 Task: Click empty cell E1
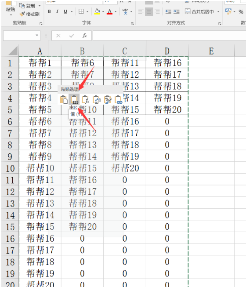211,62
